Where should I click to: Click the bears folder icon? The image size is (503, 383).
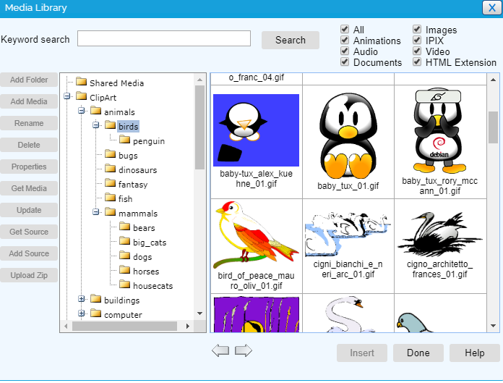pos(125,227)
